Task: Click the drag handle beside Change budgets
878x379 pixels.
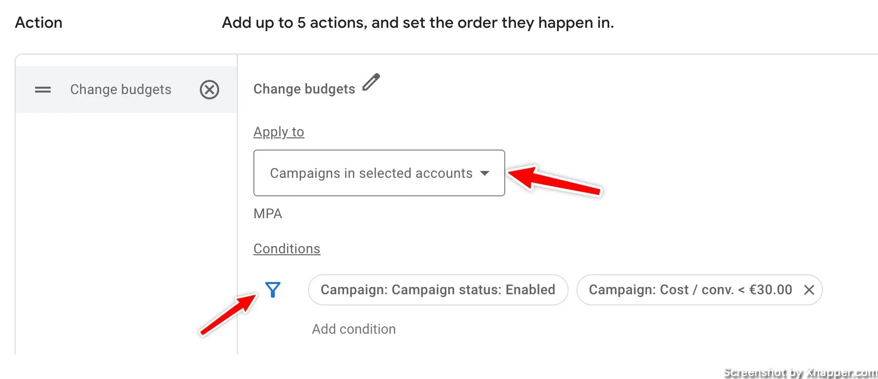Action: (43, 90)
